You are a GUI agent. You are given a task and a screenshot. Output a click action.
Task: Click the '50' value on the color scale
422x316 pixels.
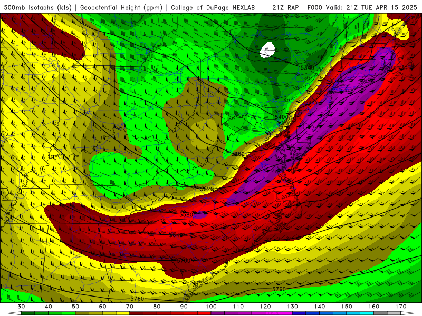pyautogui.click(x=75, y=307)
